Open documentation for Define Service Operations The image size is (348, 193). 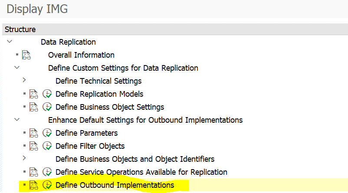tap(34, 172)
